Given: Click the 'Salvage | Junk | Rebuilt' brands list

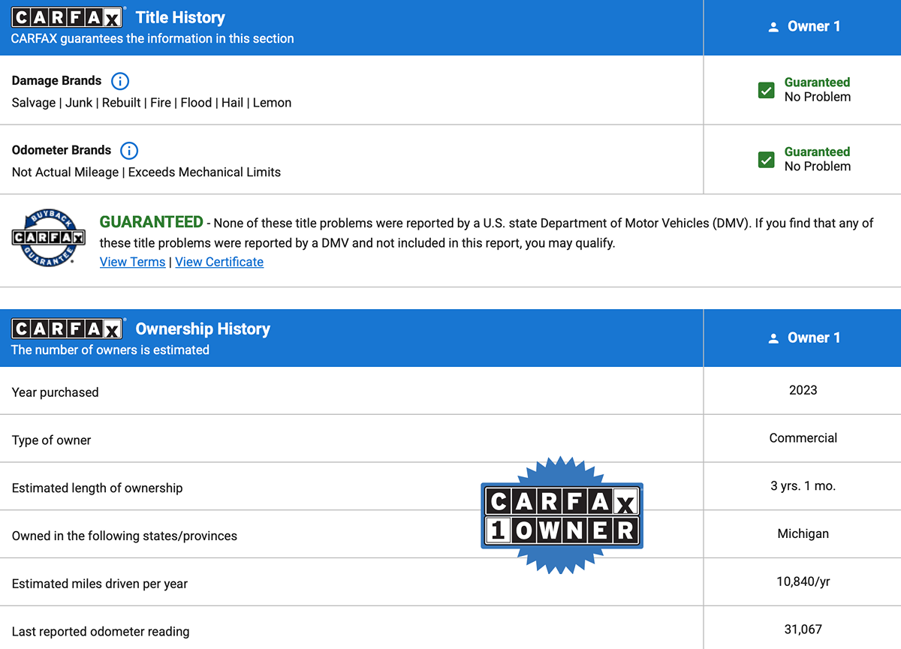Looking at the screenshot, I should (152, 103).
